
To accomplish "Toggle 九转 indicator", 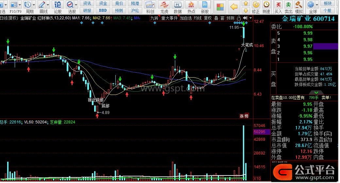I will [154, 18].
